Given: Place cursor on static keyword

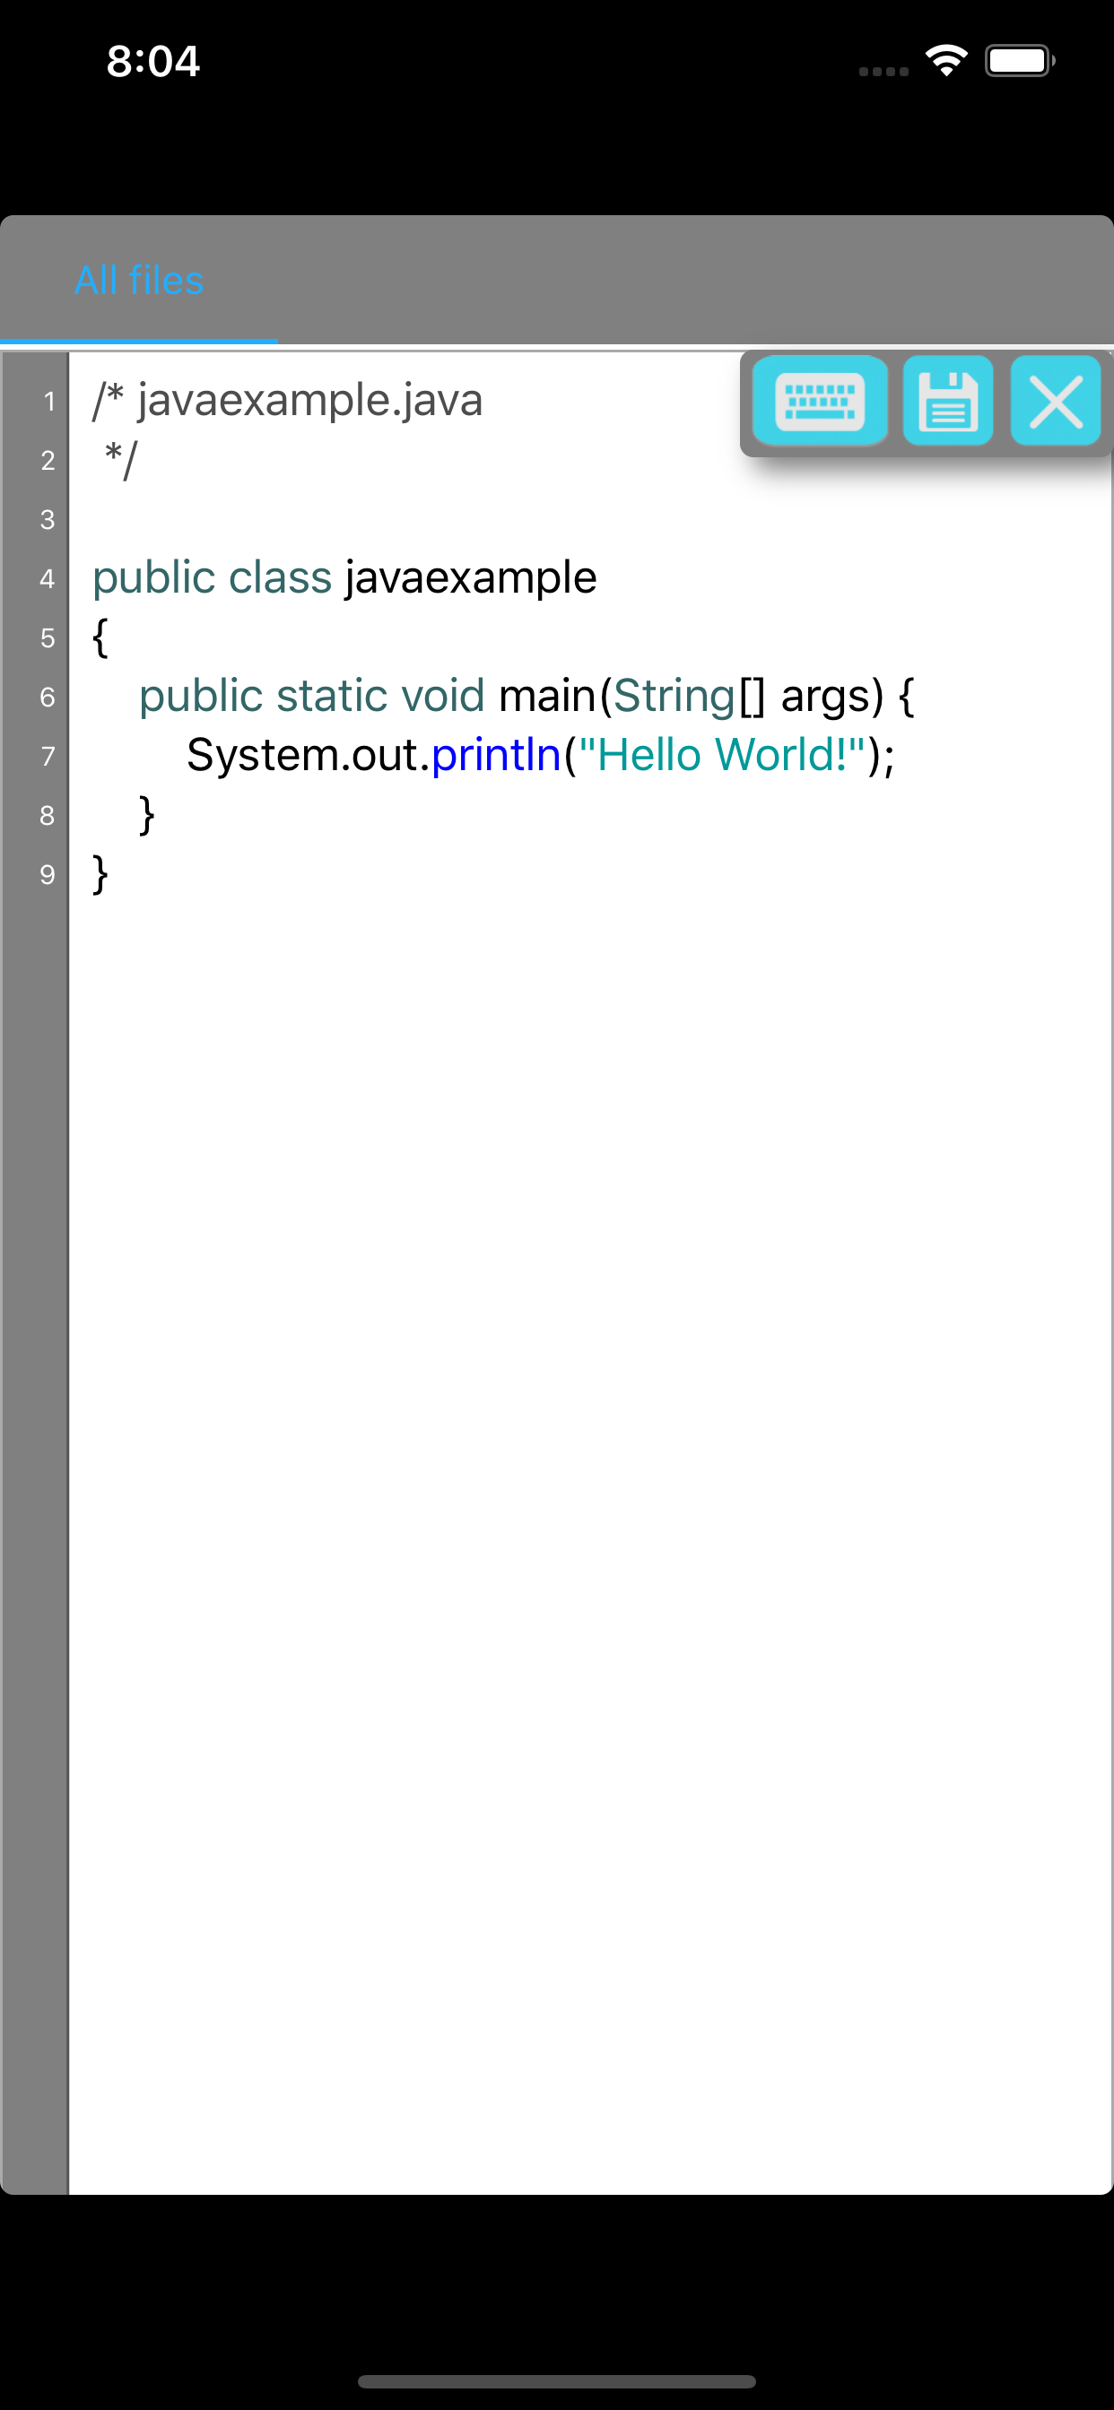Looking at the screenshot, I should click(x=331, y=696).
